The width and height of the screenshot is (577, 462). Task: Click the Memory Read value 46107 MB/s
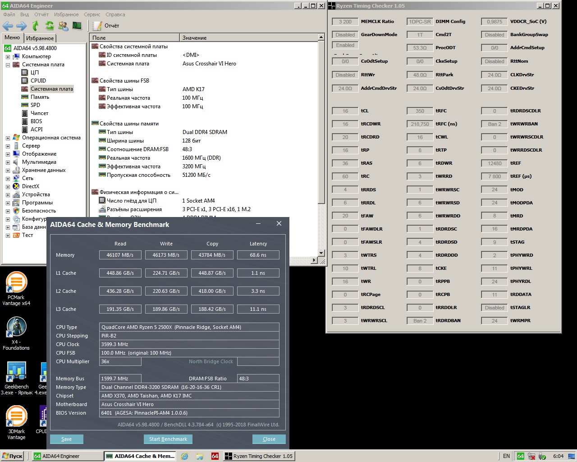tap(120, 255)
